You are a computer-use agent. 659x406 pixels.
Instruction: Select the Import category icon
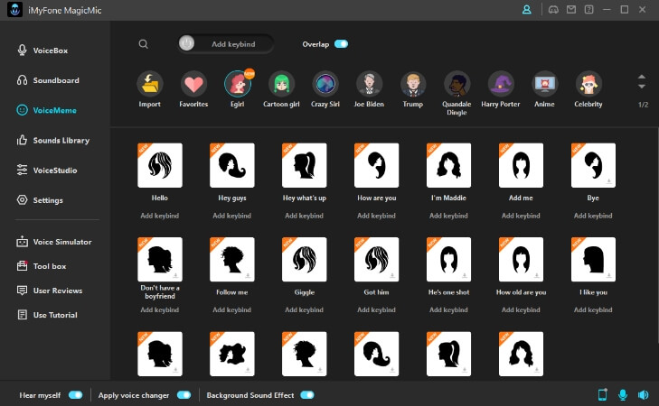[150, 84]
